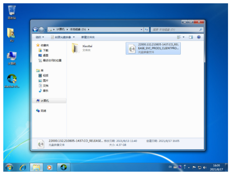Click the volume speaker icon in tray

pyautogui.click(x=205, y=167)
